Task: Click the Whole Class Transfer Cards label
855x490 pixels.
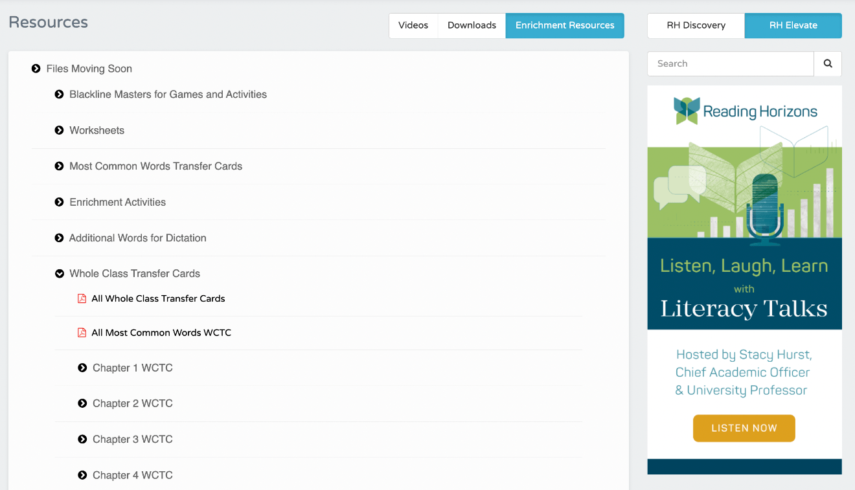Action: pyautogui.click(x=135, y=274)
